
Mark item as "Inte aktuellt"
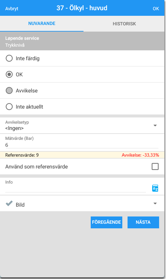point(9,107)
